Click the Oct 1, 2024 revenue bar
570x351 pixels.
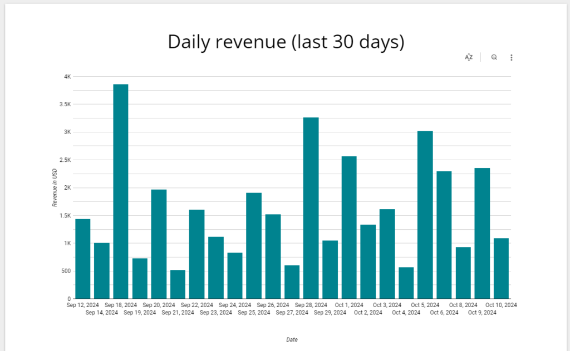(349, 228)
